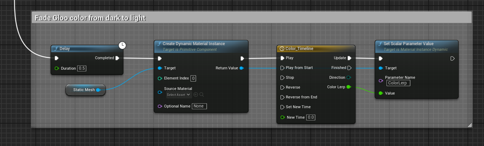Viewport: 484px width, 146px height.
Task: Click the Optional Name field showing None
Action: [199, 106]
